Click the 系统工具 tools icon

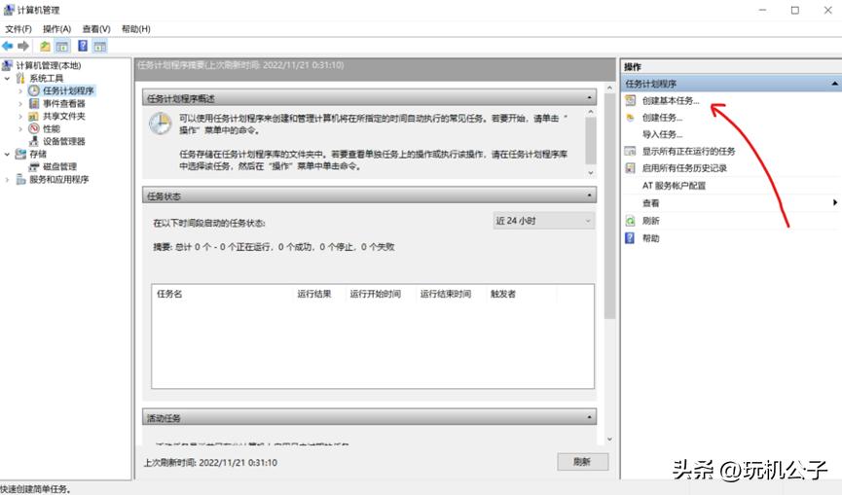(20, 79)
